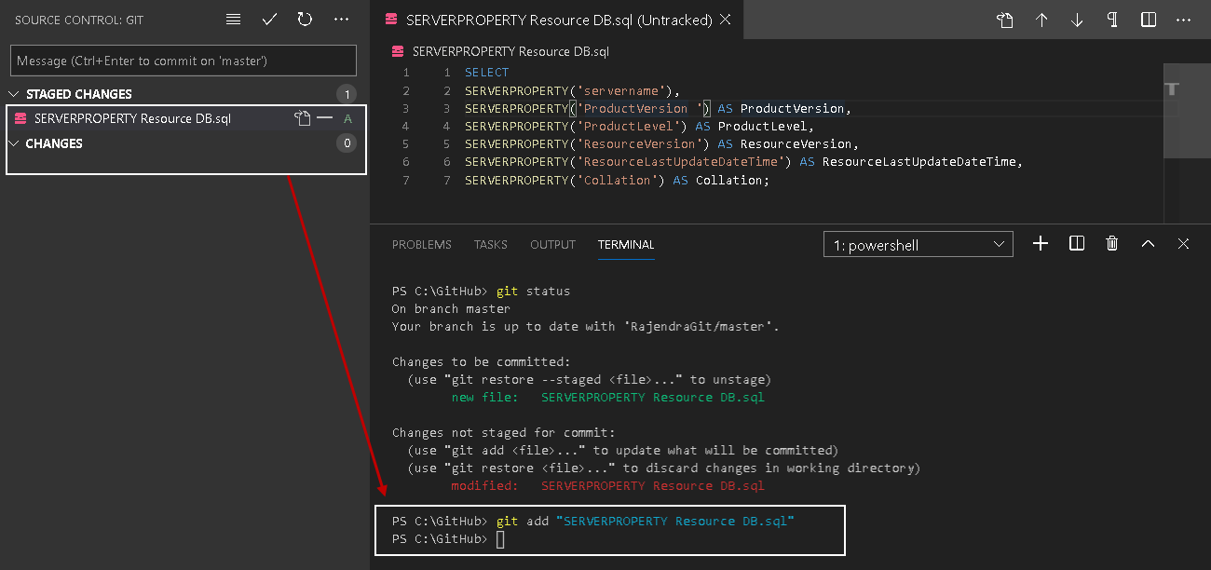The height and width of the screenshot is (570, 1211).
Task: Collapse the Staged Changes section
Action: coord(14,94)
